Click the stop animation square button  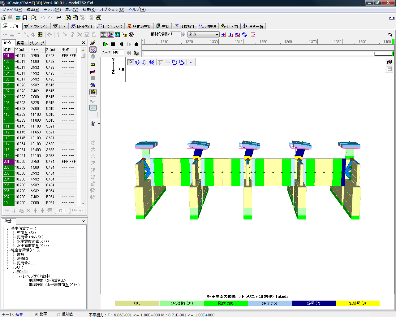pyautogui.click(x=113, y=44)
